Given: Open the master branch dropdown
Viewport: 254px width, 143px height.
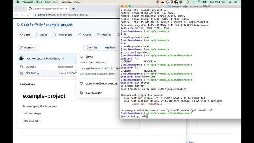Looking at the screenshot, I should pyautogui.click(x=28, y=48).
